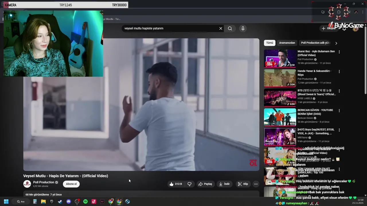Screen dimensions: 367x206
Task: Open Chrome profile avatar in toolbar
Action: coord(356,12)
